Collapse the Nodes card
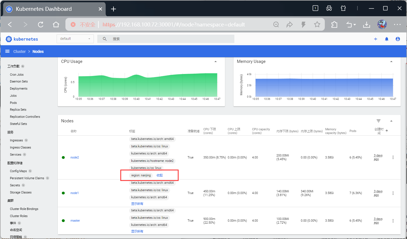Viewport: 407px width, 239px height. pyautogui.click(x=391, y=121)
